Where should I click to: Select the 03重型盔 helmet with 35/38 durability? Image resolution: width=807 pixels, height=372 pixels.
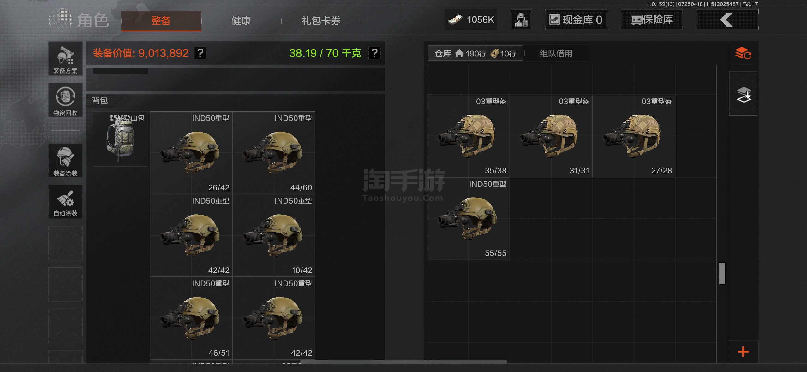(469, 136)
